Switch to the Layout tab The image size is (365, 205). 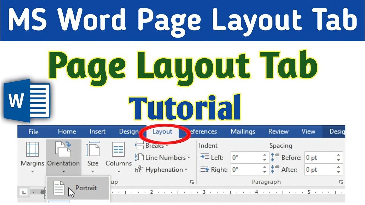point(162,132)
